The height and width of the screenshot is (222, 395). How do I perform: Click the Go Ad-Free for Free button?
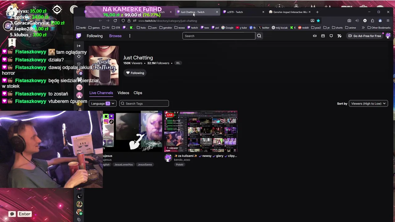[364, 36]
